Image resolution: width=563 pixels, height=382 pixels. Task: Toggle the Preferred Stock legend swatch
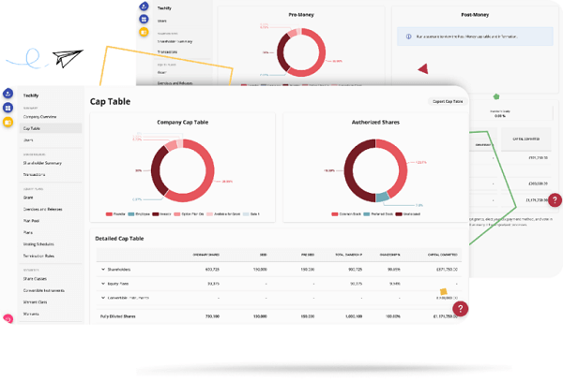coord(367,214)
